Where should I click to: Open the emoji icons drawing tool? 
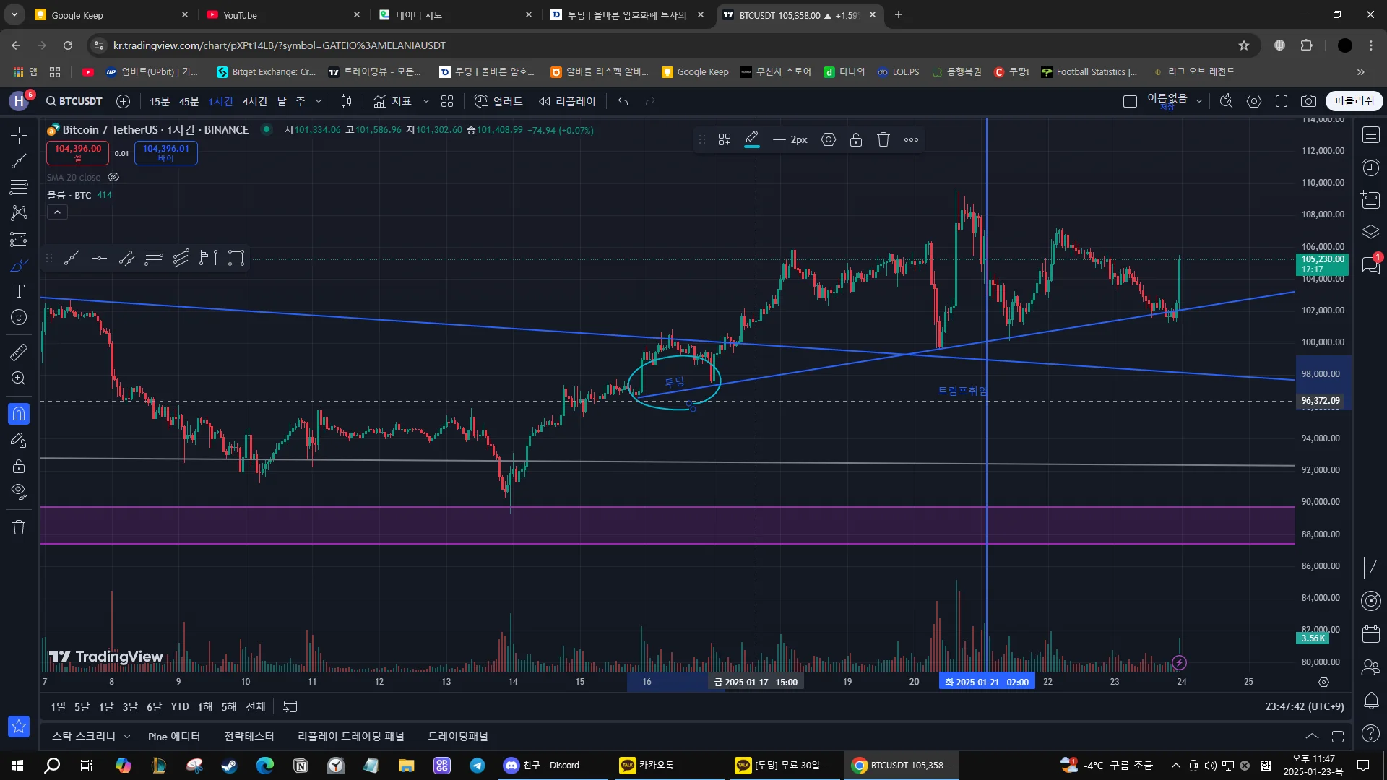click(19, 317)
